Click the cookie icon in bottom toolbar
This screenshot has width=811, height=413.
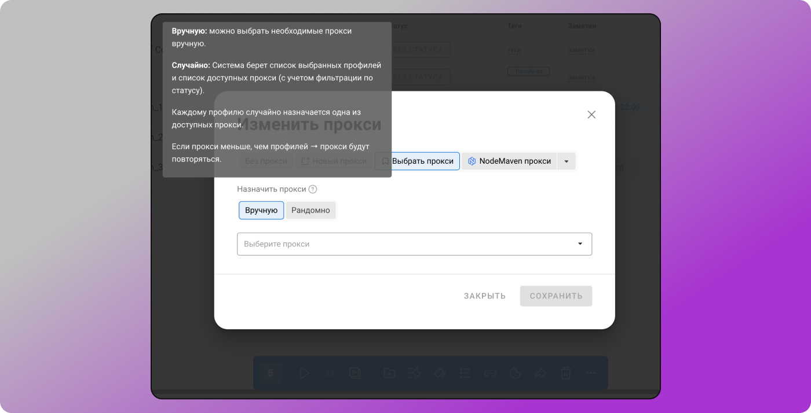514,373
